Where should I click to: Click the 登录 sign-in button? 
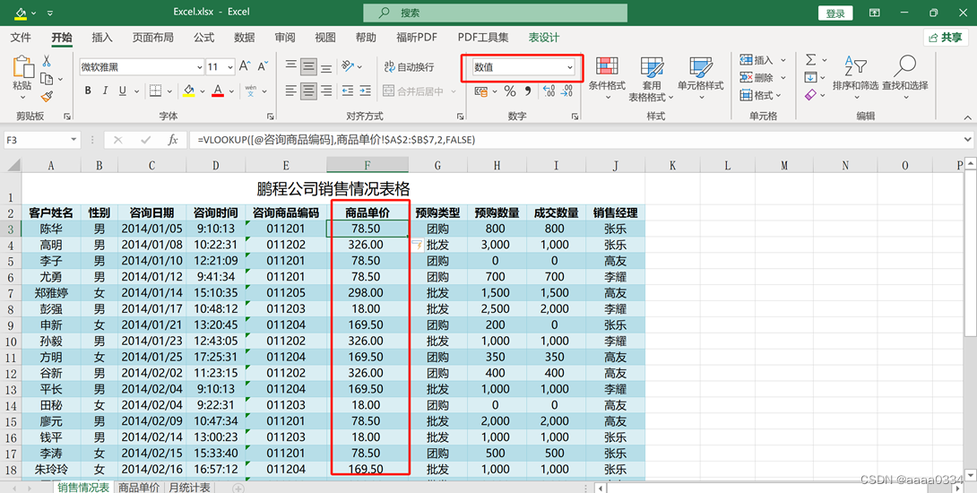click(x=835, y=13)
